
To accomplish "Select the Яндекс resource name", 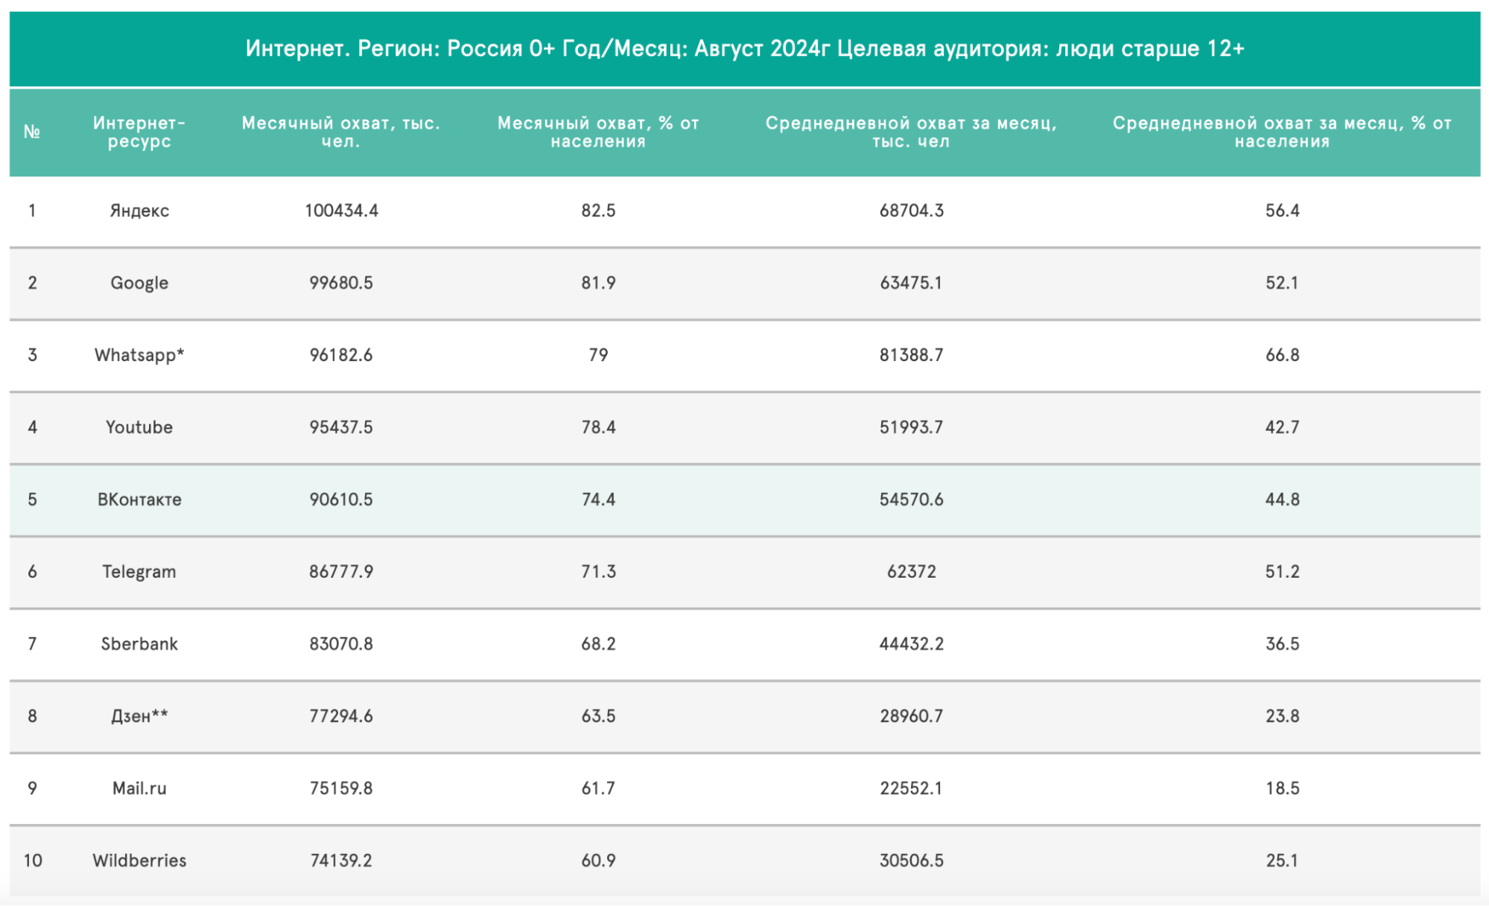I will 139,211.
